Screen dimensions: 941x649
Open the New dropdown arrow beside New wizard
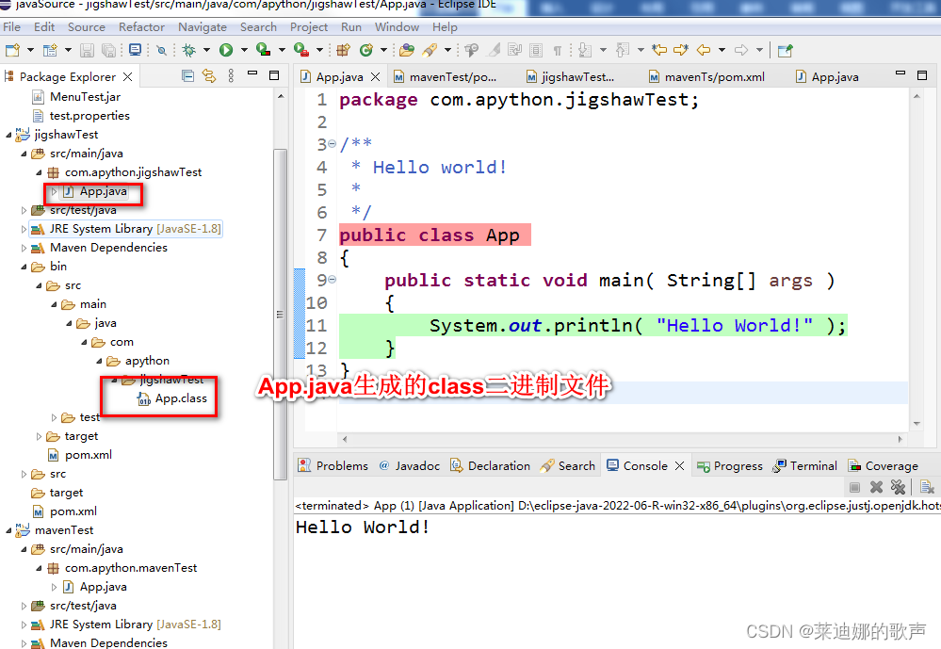30,50
